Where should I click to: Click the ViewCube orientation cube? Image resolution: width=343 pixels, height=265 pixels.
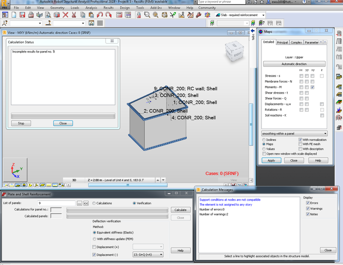234,51
